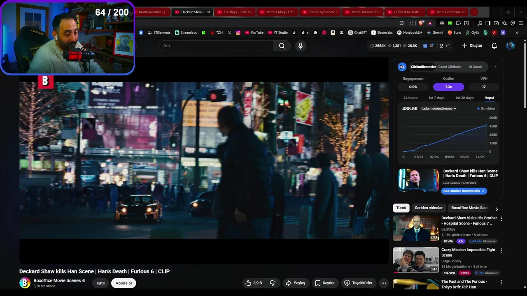Viewport: 527px width, 296px height.
Task: Select the 1st 7 days range tab
Action: 436,98
